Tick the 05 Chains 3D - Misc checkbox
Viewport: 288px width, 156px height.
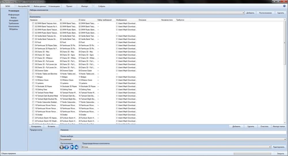coord(33,52)
